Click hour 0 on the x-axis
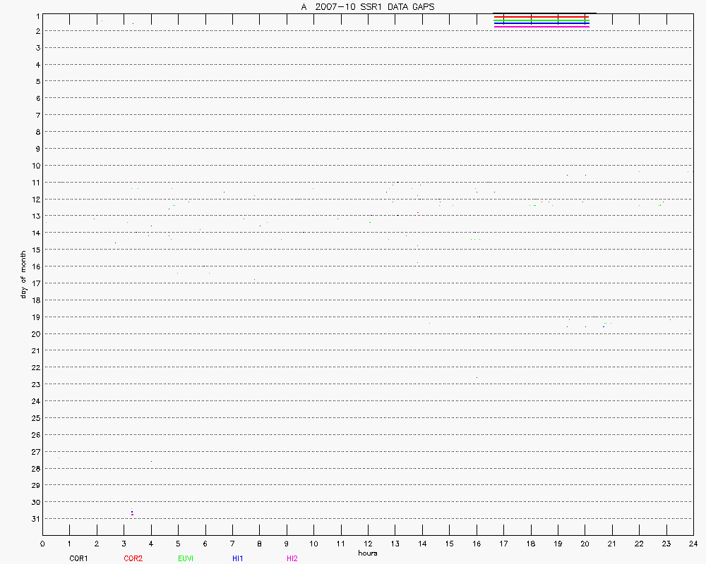Screen dimensions: 706x564 click(42, 544)
